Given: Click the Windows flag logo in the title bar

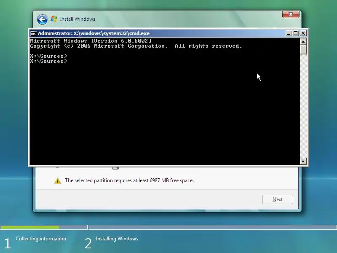Looking at the screenshot, I should tap(54, 19).
